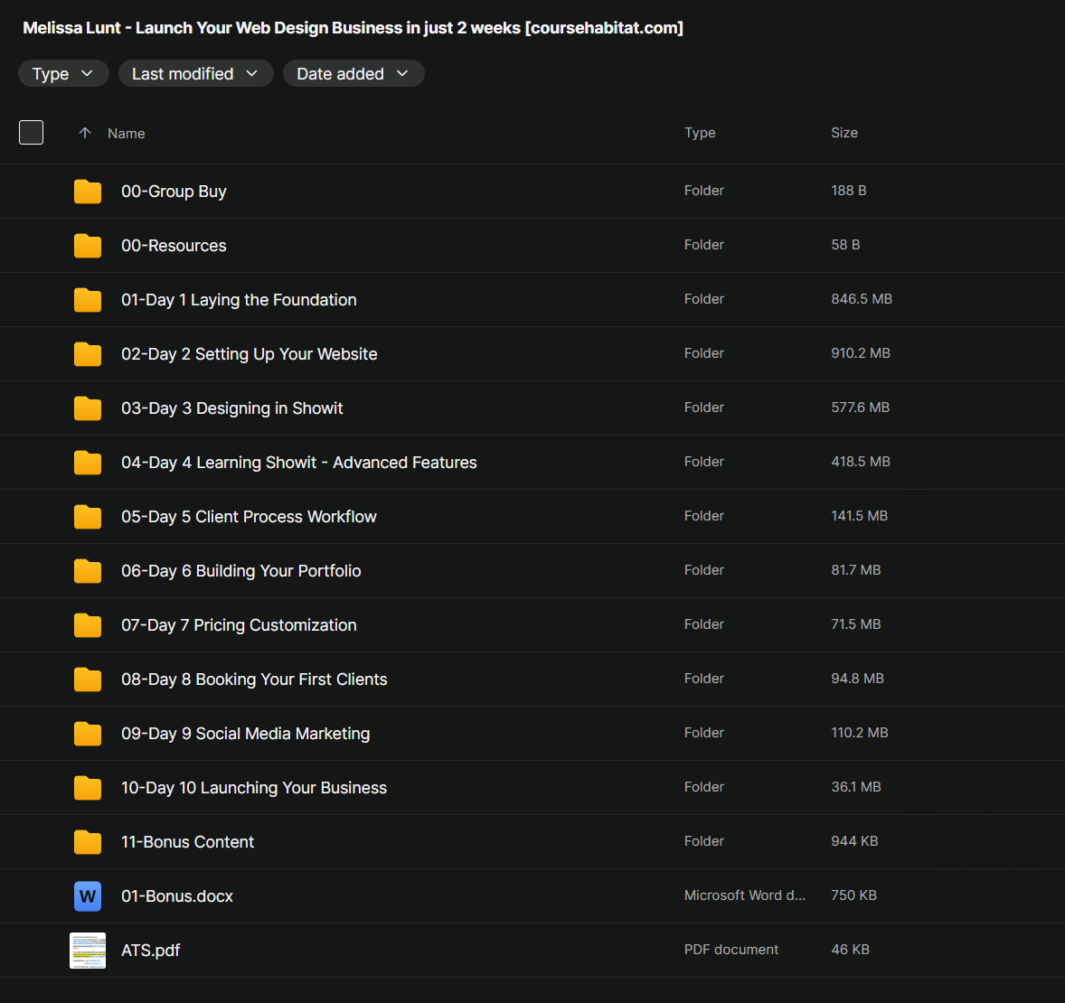Click the Microsoft Word type cell
The height and width of the screenshot is (1003, 1065).
coord(744,895)
